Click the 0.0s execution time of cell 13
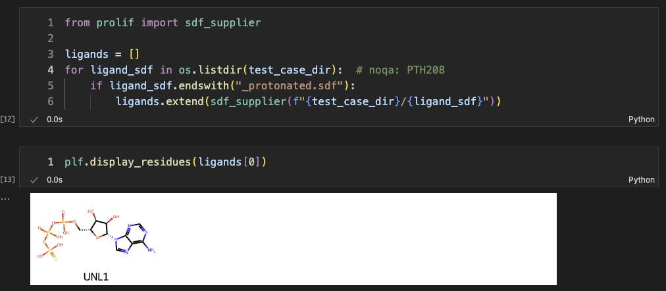The width and height of the screenshot is (666, 291). pyautogui.click(x=55, y=180)
